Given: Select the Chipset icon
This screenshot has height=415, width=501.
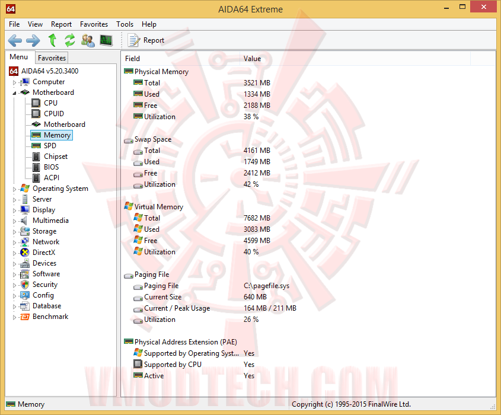Looking at the screenshot, I should click(36, 157).
